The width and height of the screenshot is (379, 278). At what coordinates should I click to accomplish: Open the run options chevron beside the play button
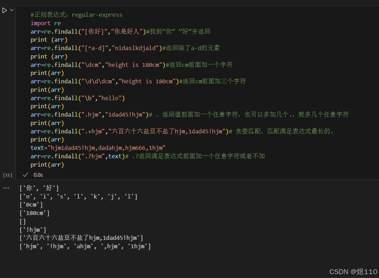tap(11, 10)
